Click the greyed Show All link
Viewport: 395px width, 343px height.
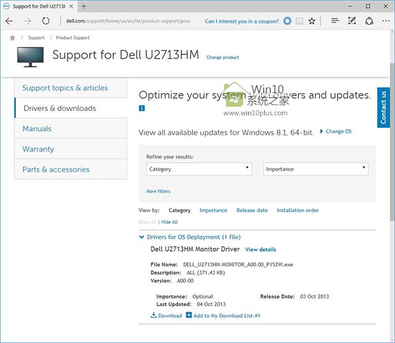[x=148, y=222]
